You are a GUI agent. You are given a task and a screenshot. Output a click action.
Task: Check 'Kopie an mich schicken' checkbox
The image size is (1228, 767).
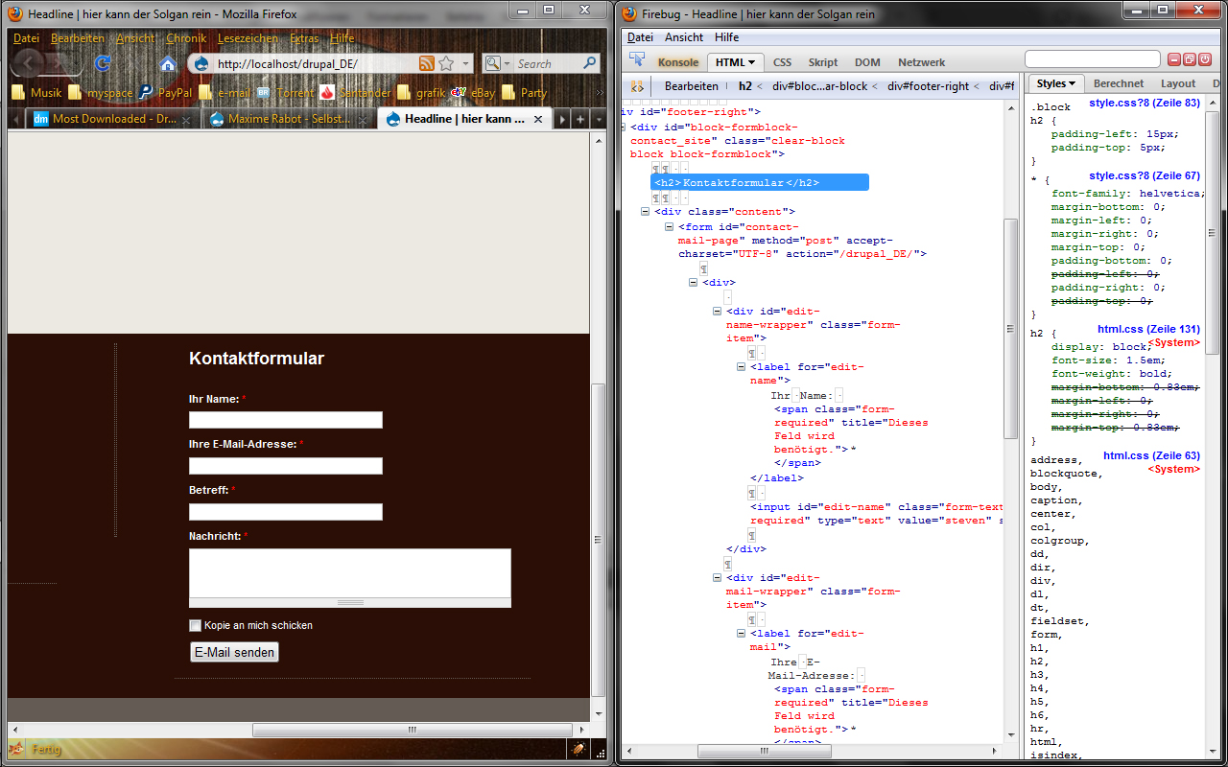(x=196, y=625)
